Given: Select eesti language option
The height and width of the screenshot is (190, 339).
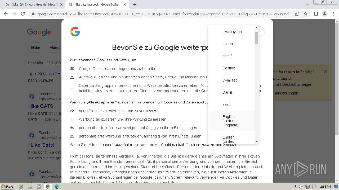Looking at the screenshot, I should click(x=231, y=104).
